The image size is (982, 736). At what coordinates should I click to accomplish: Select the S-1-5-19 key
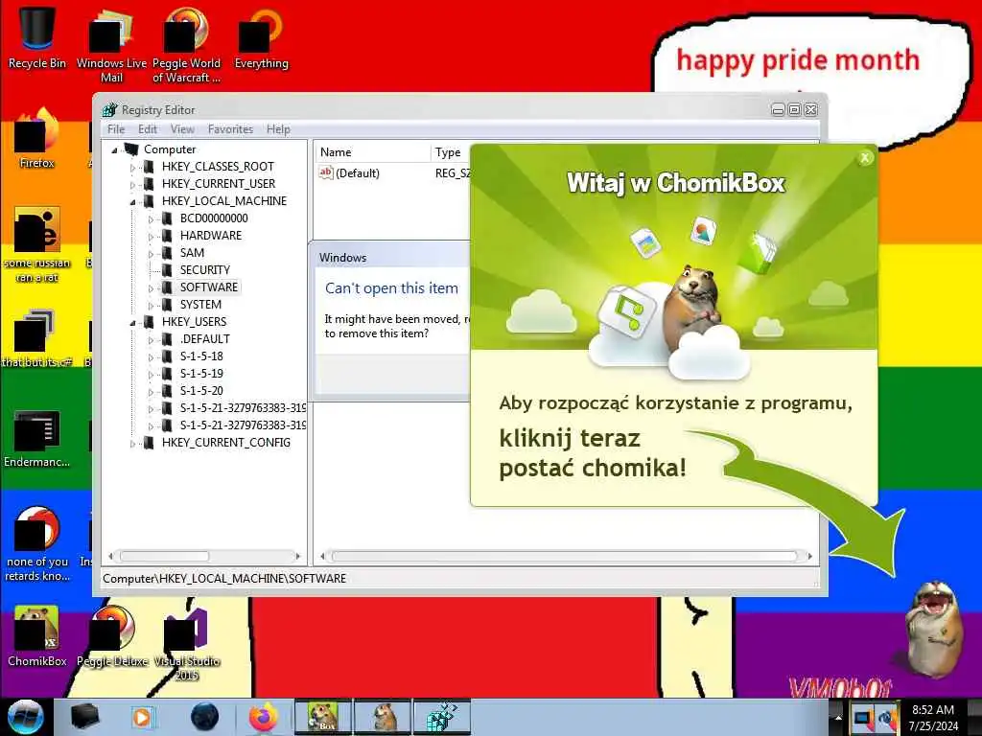tap(201, 374)
